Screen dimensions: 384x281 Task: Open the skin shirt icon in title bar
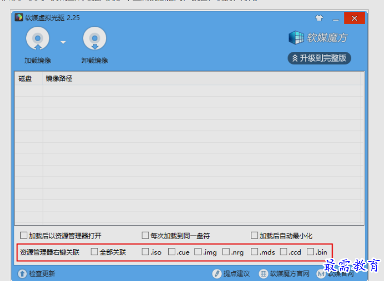(x=319, y=18)
